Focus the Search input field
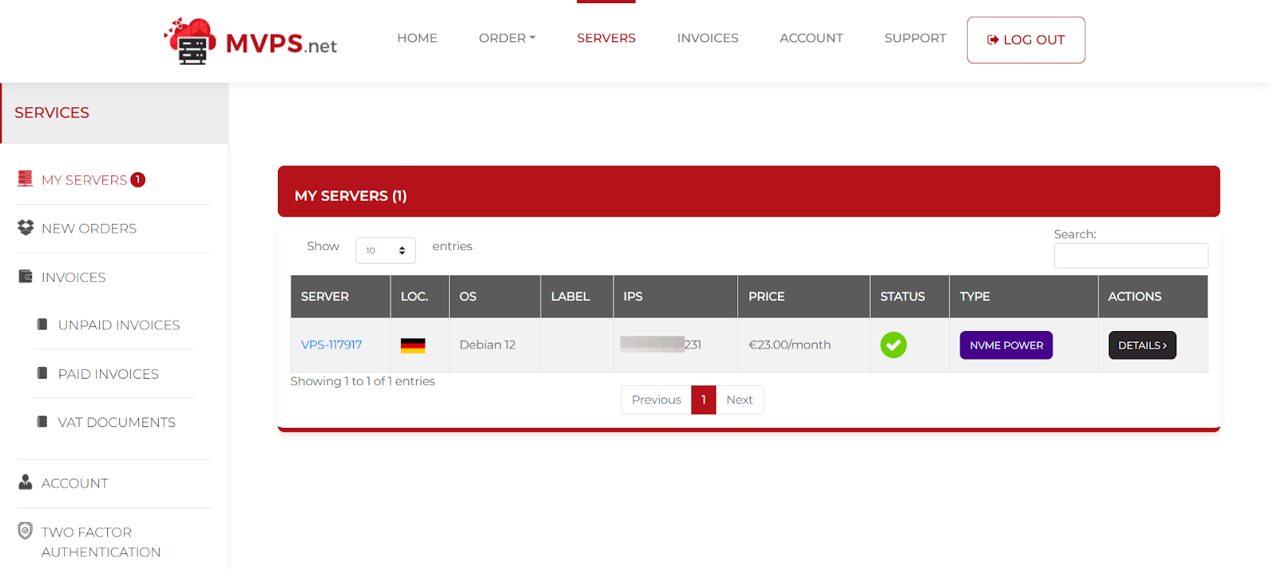This screenshot has height=570, width=1270. (x=1130, y=256)
